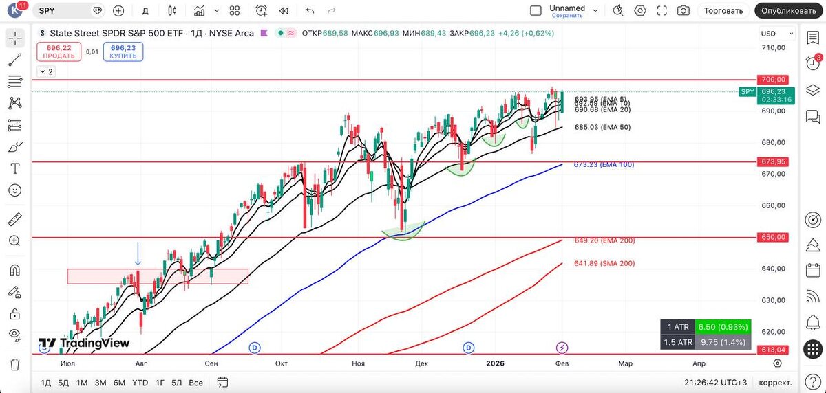Open the alerts panel with 3 badge
The width and height of the screenshot is (826, 393).
point(813,64)
